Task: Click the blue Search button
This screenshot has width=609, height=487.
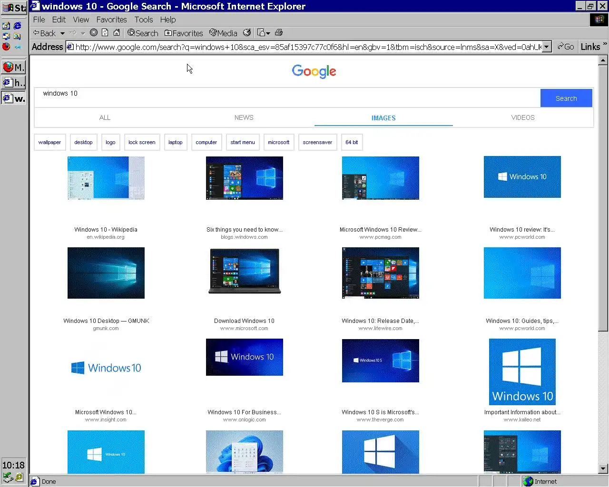Action: [566, 98]
